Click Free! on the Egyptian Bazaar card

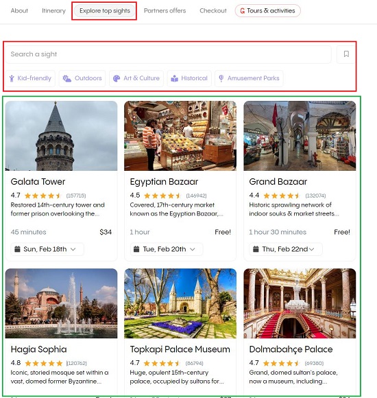tap(223, 232)
